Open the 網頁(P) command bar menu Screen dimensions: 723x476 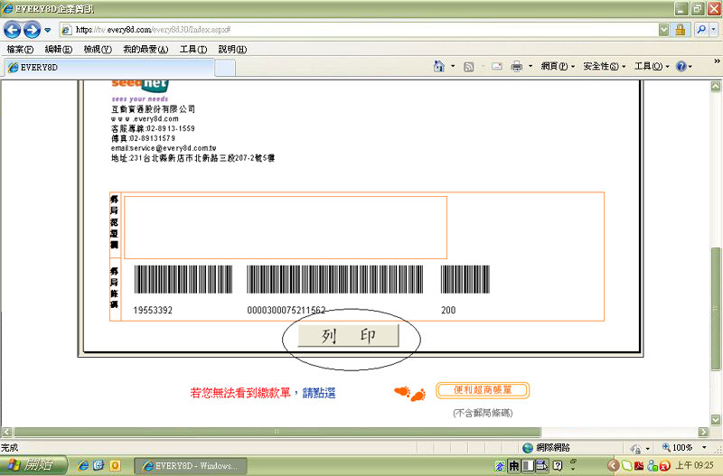(x=558, y=67)
